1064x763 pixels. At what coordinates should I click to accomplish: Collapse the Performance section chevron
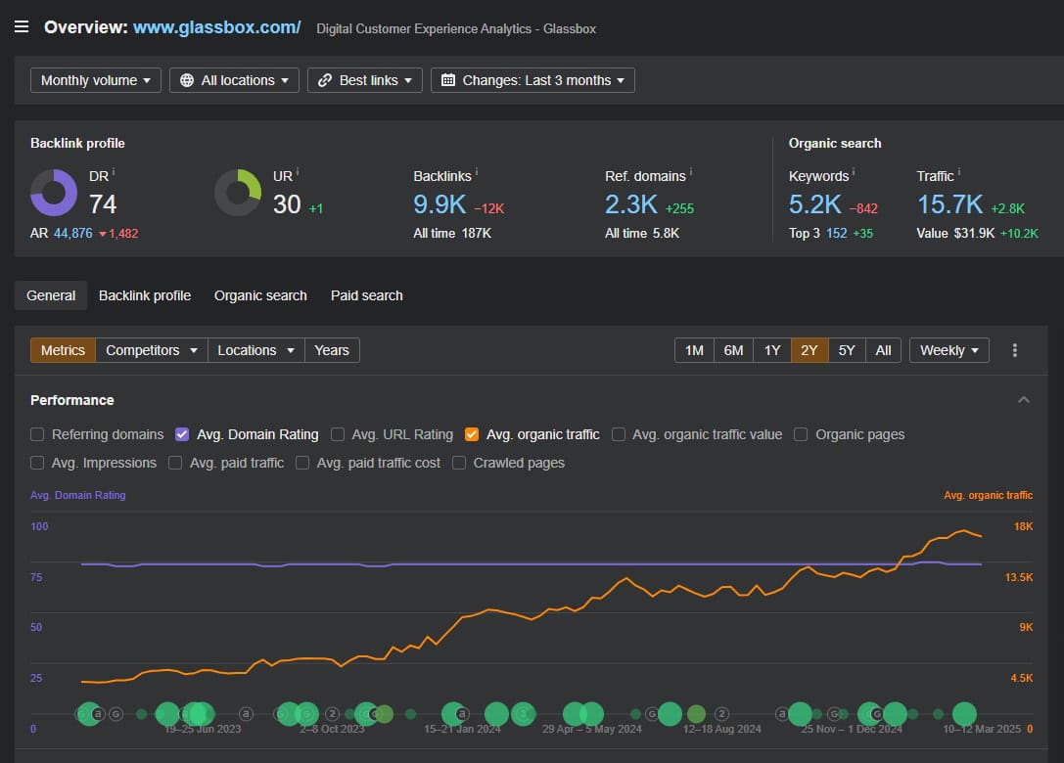pyautogui.click(x=1024, y=400)
